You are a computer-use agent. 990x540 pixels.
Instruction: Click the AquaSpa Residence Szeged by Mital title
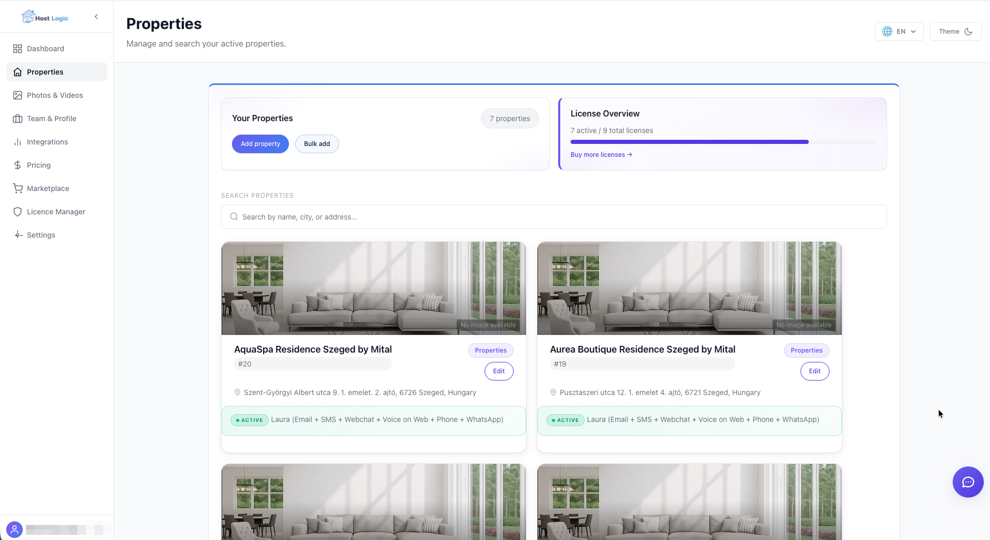click(x=313, y=349)
